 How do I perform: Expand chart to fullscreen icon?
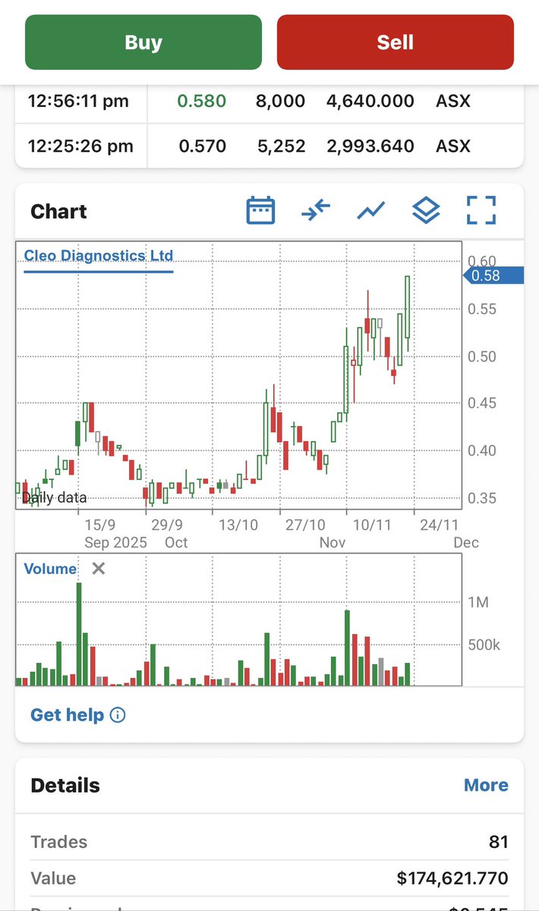(481, 210)
